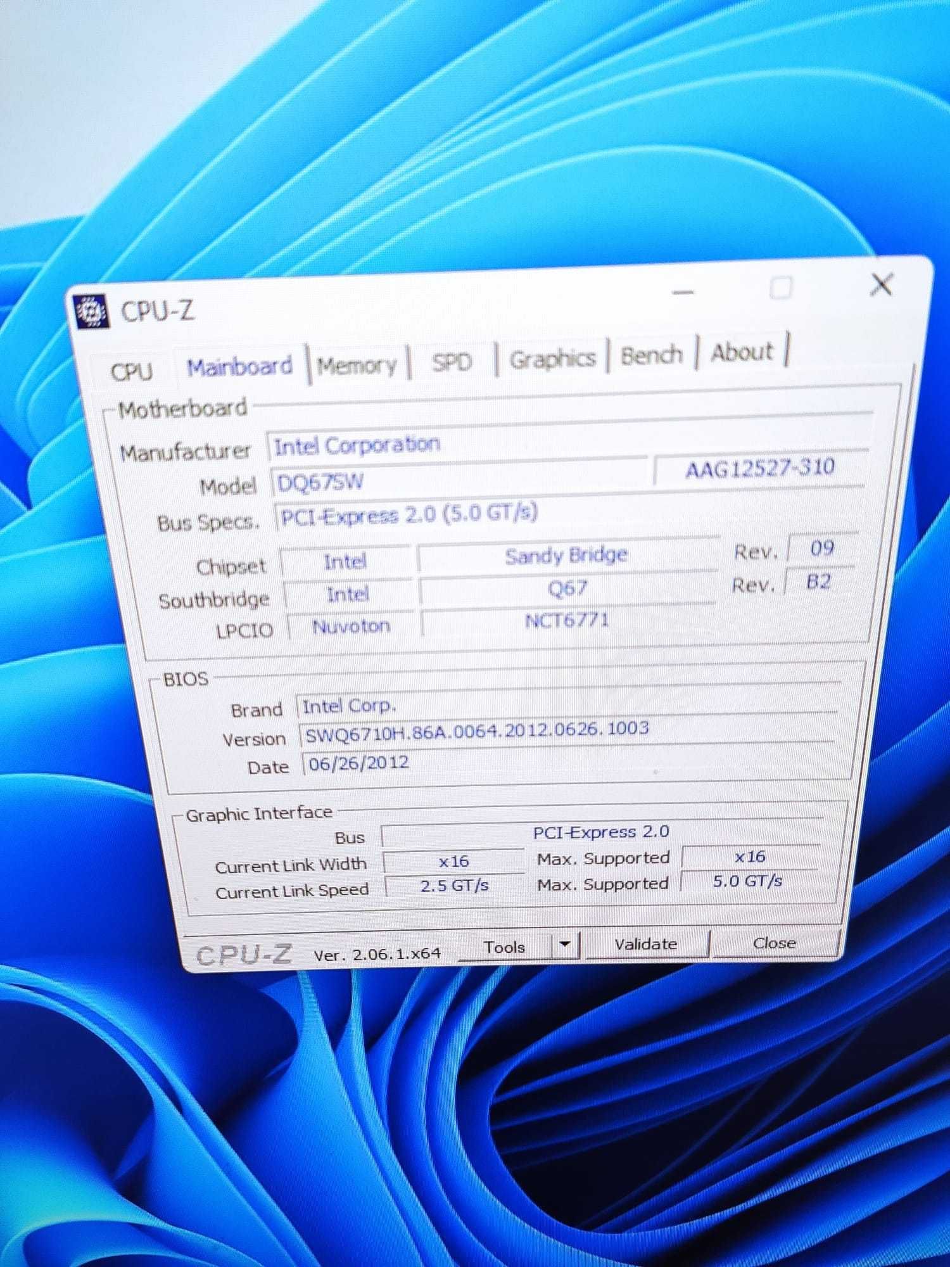Go to the SPD tab
Viewport: 950px width, 1267px height.
point(452,362)
